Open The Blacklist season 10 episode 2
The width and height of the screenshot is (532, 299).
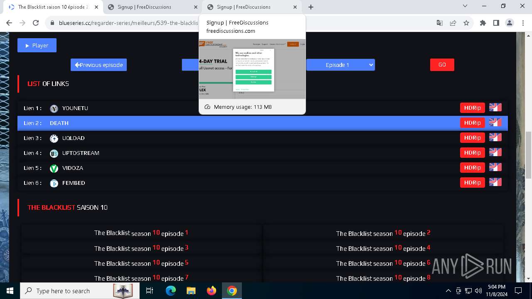383,233
